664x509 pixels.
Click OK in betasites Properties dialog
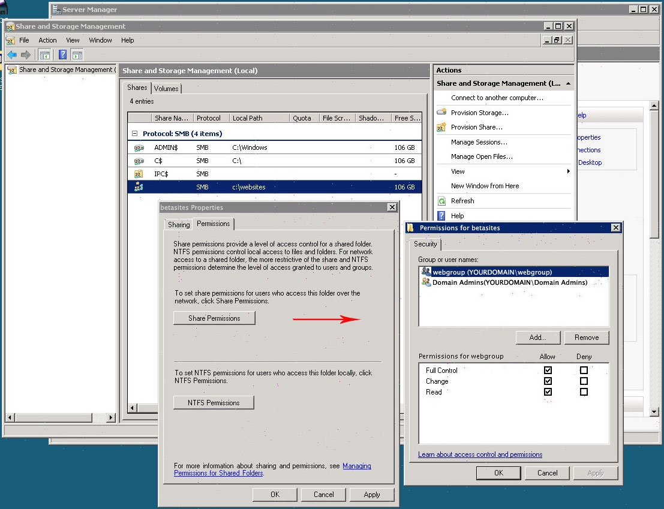click(275, 495)
